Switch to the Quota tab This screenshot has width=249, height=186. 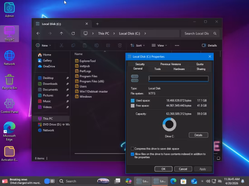click(200, 64)
